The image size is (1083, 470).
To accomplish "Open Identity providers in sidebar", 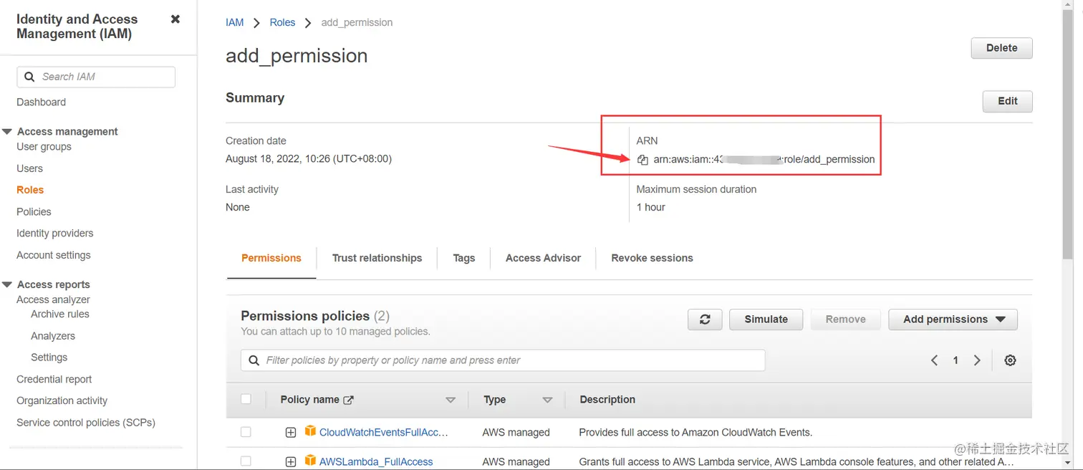I will click(54, 233).
